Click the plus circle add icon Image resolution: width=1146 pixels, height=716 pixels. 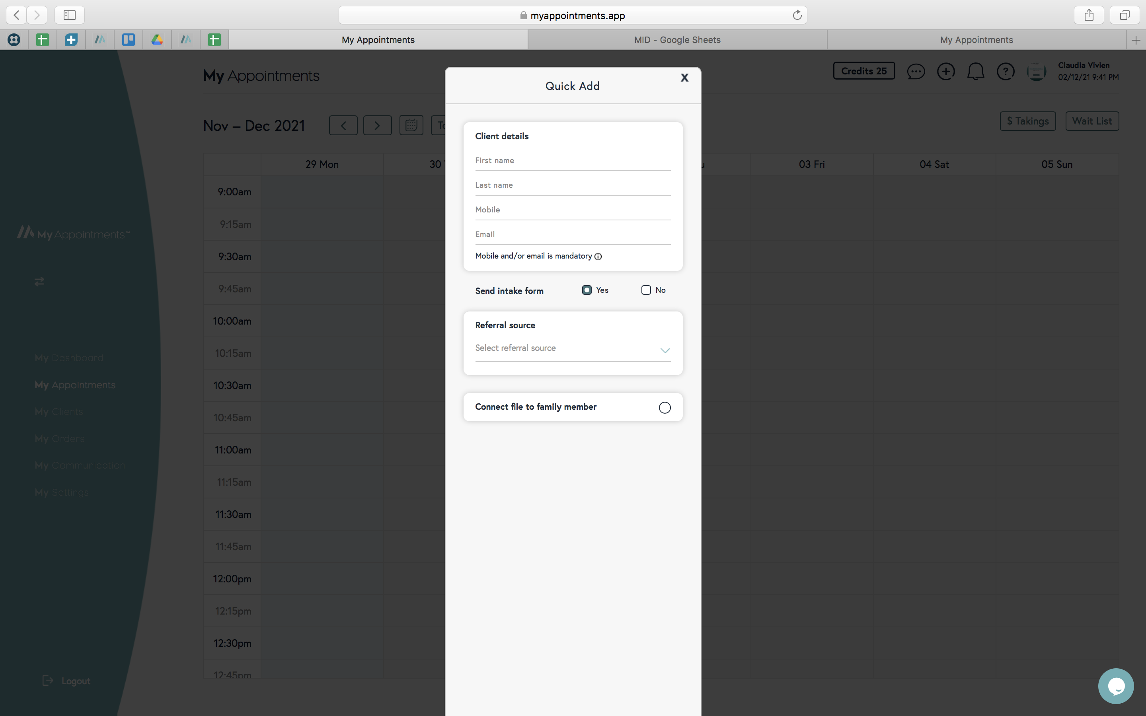(946, 72)
